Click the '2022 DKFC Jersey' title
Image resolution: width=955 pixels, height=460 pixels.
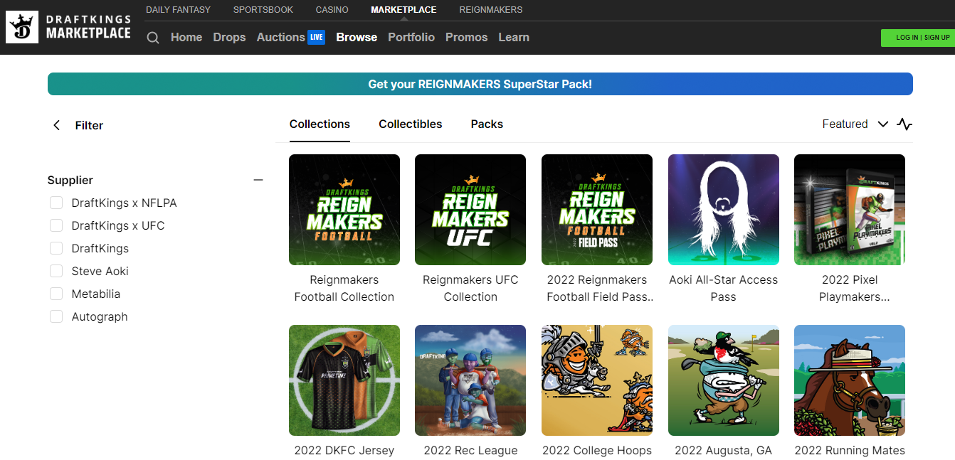344,451
